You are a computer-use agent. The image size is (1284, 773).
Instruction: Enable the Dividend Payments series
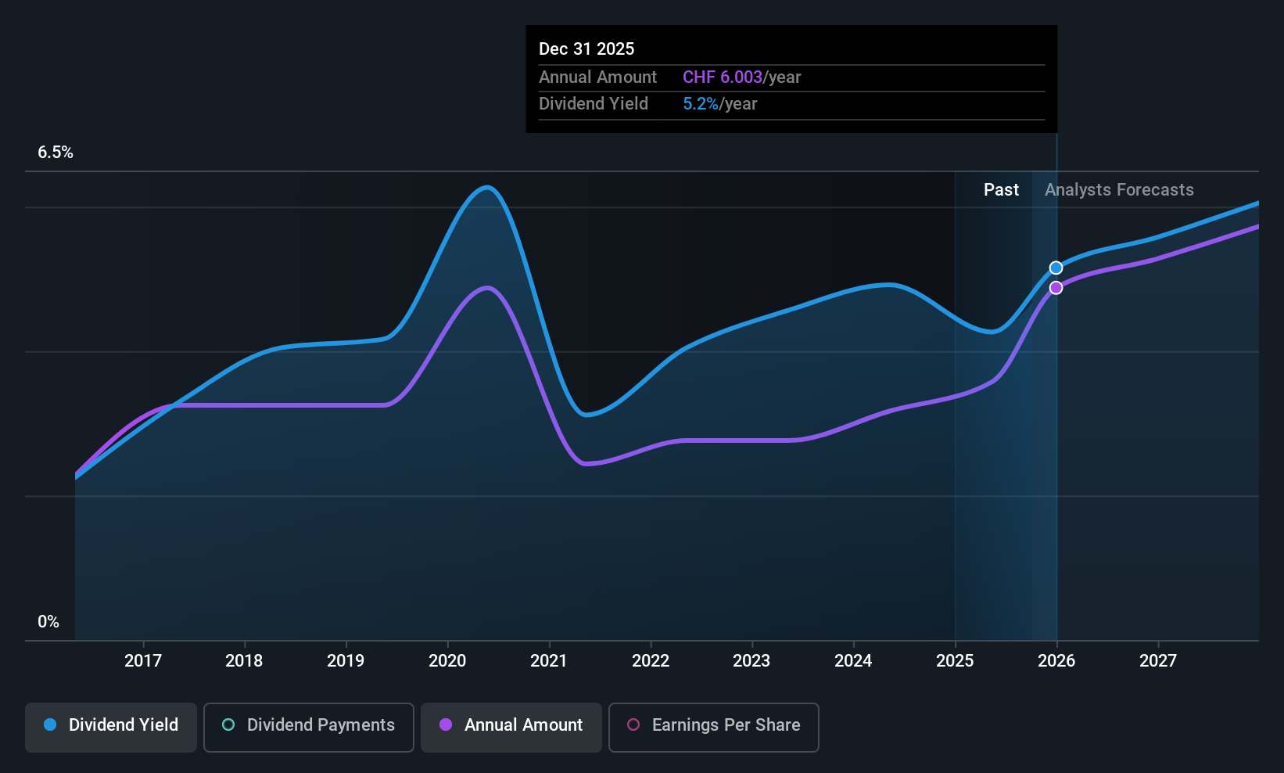309,726
